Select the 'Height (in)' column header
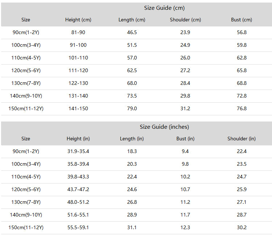Viewport: 272px width, 235px height. [x=78, y=139]
